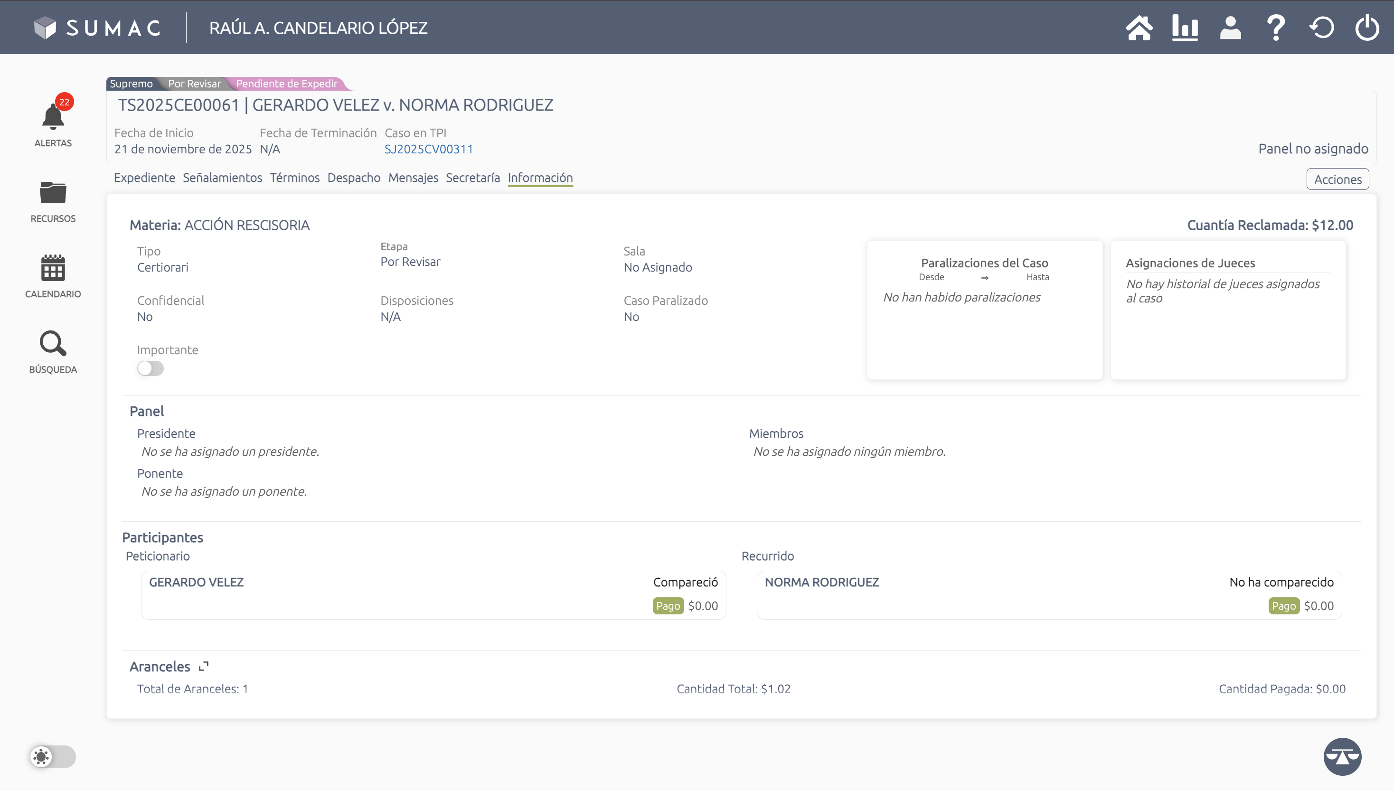Open the statistics bar chart icon
The height and width of the screenshot is (791, 1394).
coord(1185,28)
